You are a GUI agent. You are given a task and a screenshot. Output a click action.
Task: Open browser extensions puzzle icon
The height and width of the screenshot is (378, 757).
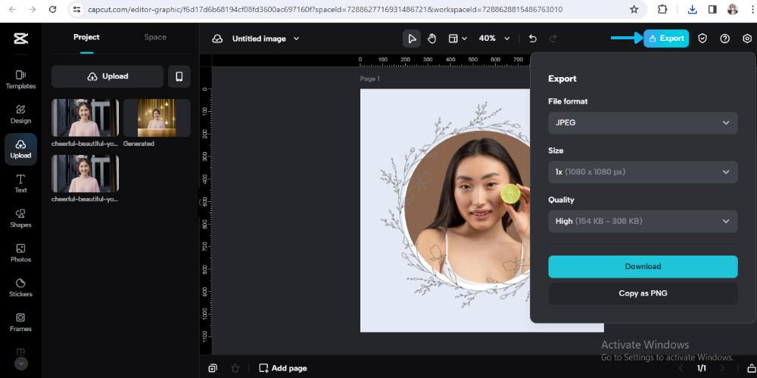click(662, 10)
